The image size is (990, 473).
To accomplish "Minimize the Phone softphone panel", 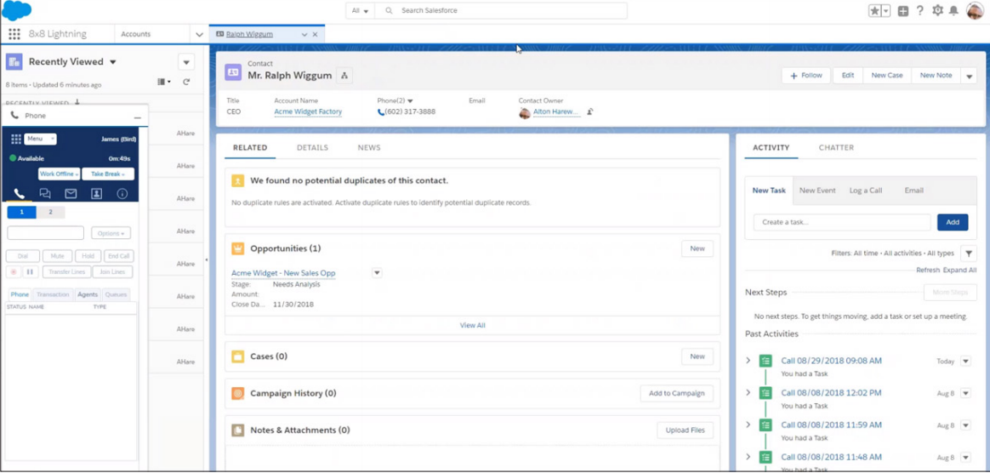I will [x=137, y=117].
